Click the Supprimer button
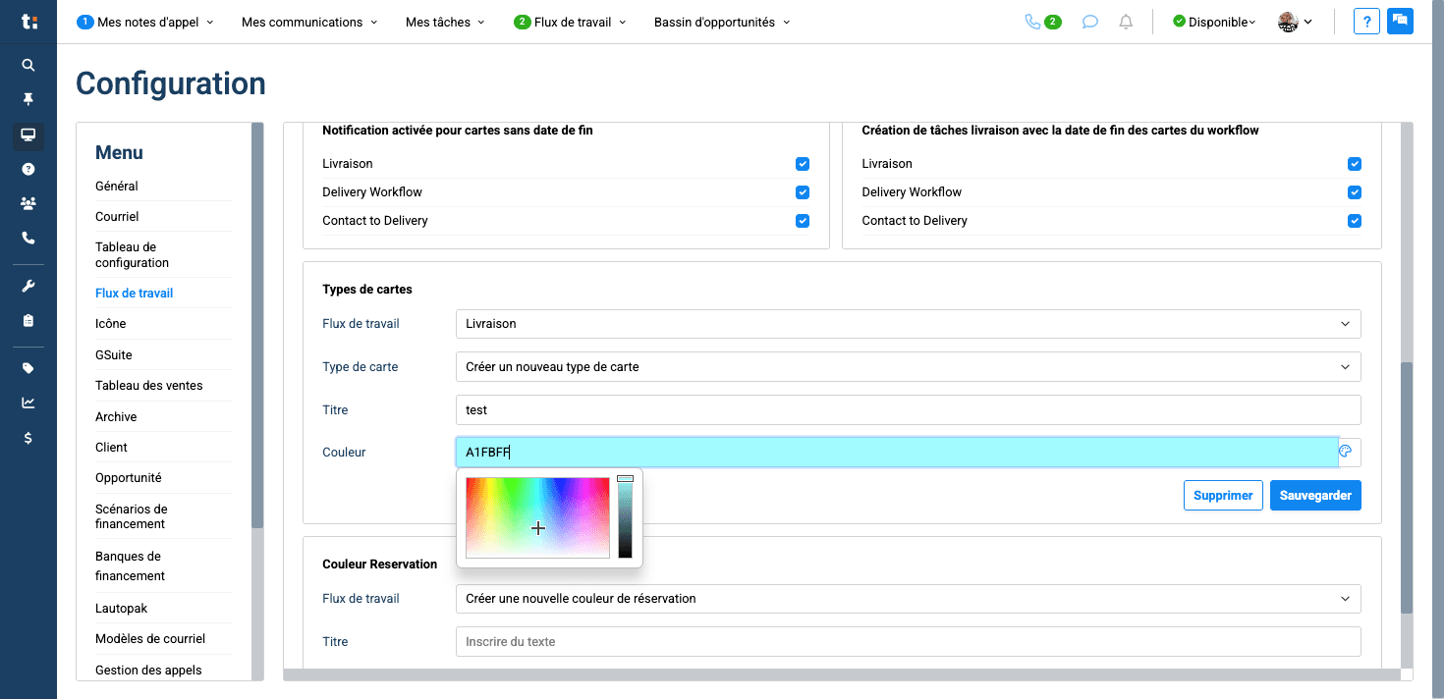1444x699 pixels. [x=1223, y=496]
